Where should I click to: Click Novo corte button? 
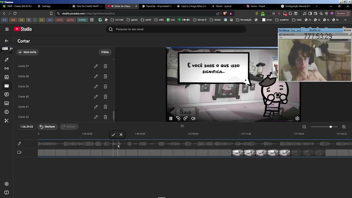coord(27,52)
